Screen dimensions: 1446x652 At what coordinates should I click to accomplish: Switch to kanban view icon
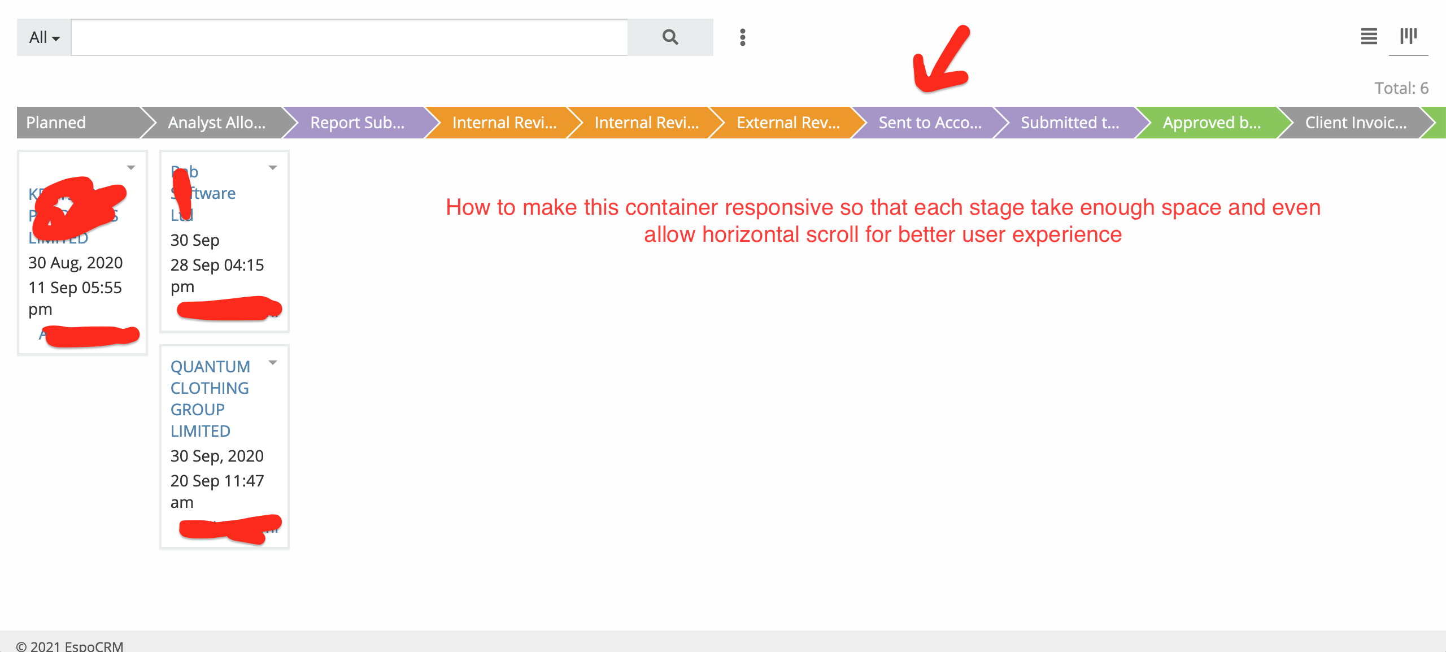[x=1408, y=37]
